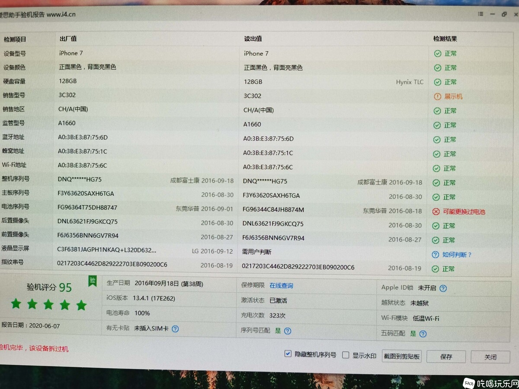Uncheck the 隐藏整机序列号 checkbox
The width and height of the screenshot is (519, 389).
click(x=288, y=354)
